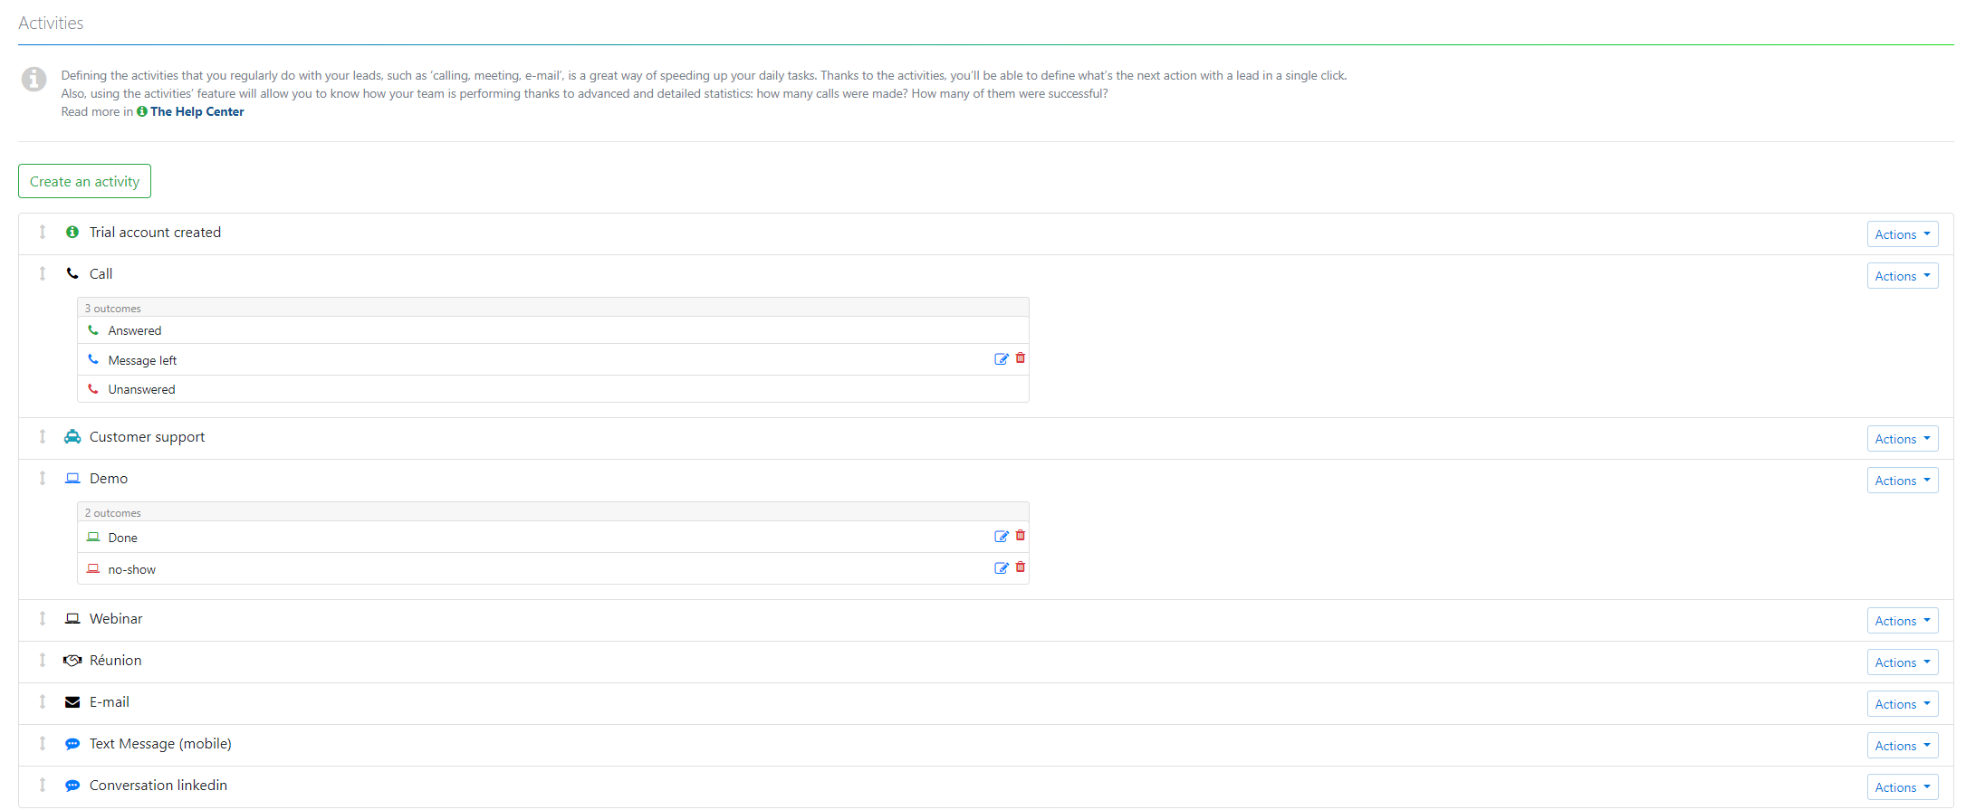Select the no-show outcome text
1966x810 pixels.
click(x=132, y=569)
